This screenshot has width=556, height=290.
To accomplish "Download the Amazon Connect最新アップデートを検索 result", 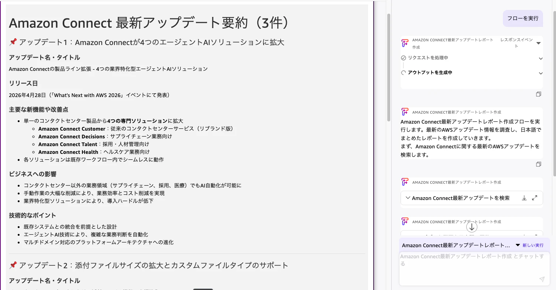I will point(524,198).
